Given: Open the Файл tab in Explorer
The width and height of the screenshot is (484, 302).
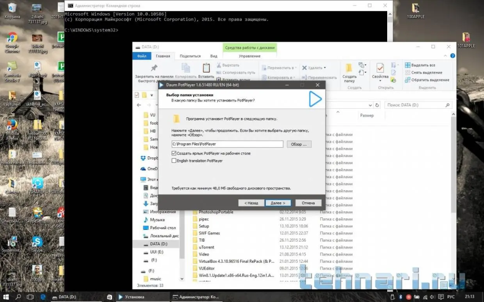Looking at the screenshot, I should (141, 56).
